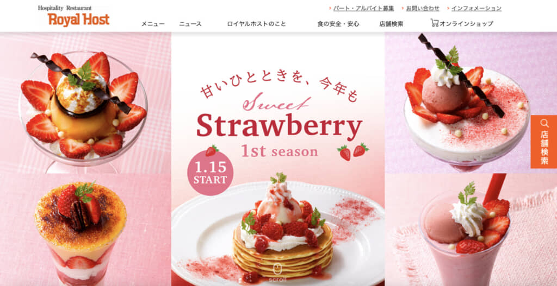Viewport: 557px width, 286px height.
Task: Go to 店舗検索 in top navigation
Action: [391, 24]
